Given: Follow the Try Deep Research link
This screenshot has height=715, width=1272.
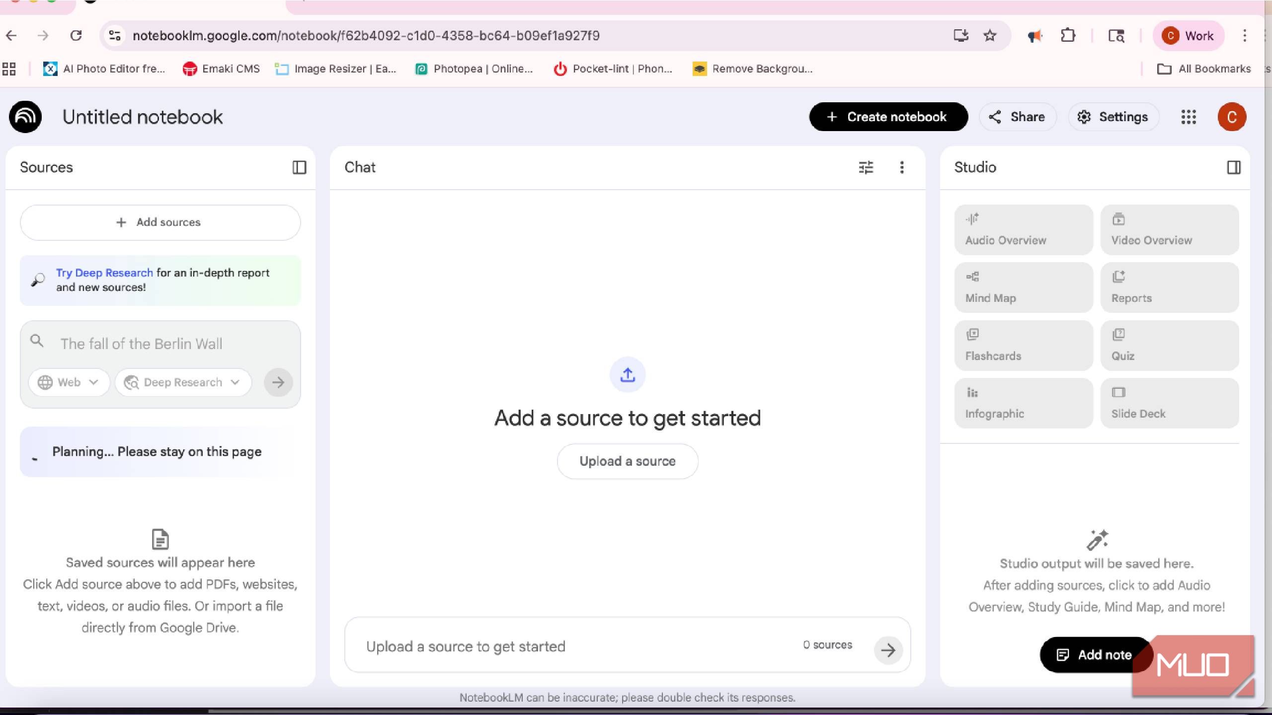Looking at the screenshot, I should [104, 273].
